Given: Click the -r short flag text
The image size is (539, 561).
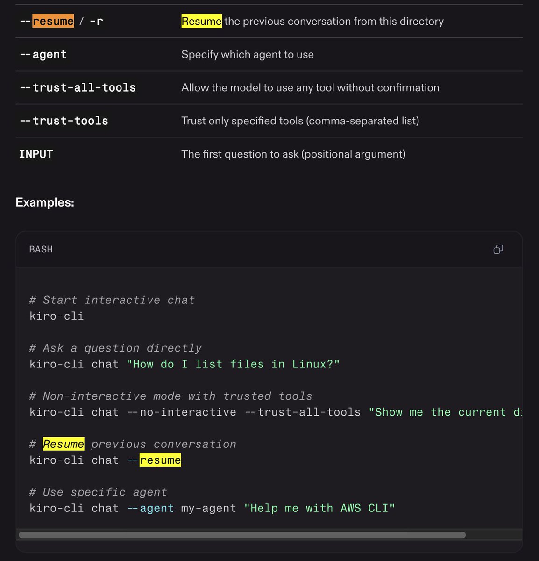Looking at the screenshot, I should coord(96,21).
